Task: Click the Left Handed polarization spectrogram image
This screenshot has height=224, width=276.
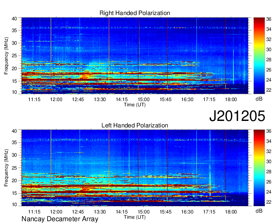Action: click(x=135, y=168)
